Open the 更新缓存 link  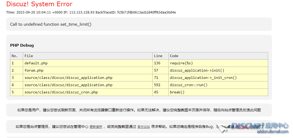(96, 127)
